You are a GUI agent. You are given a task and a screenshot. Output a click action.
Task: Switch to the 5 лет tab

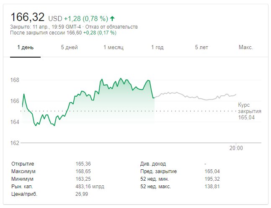click(x=201, y=47)
